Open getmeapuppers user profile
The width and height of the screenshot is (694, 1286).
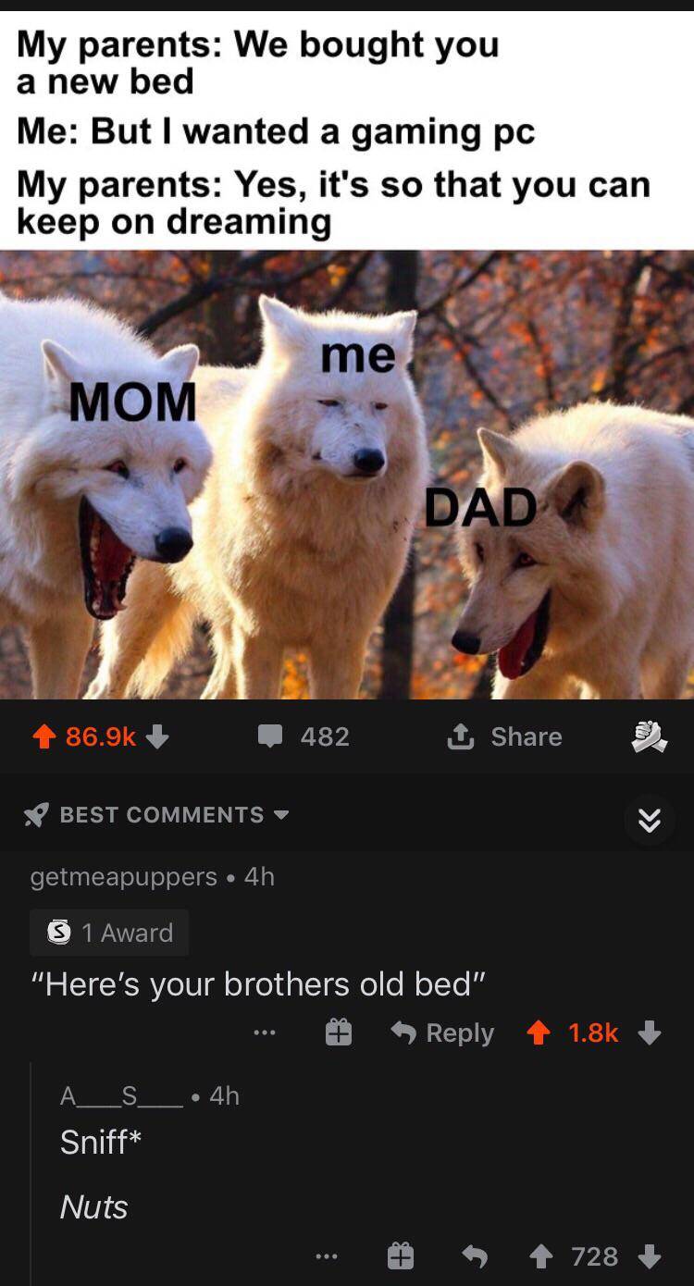pos(124,876)
